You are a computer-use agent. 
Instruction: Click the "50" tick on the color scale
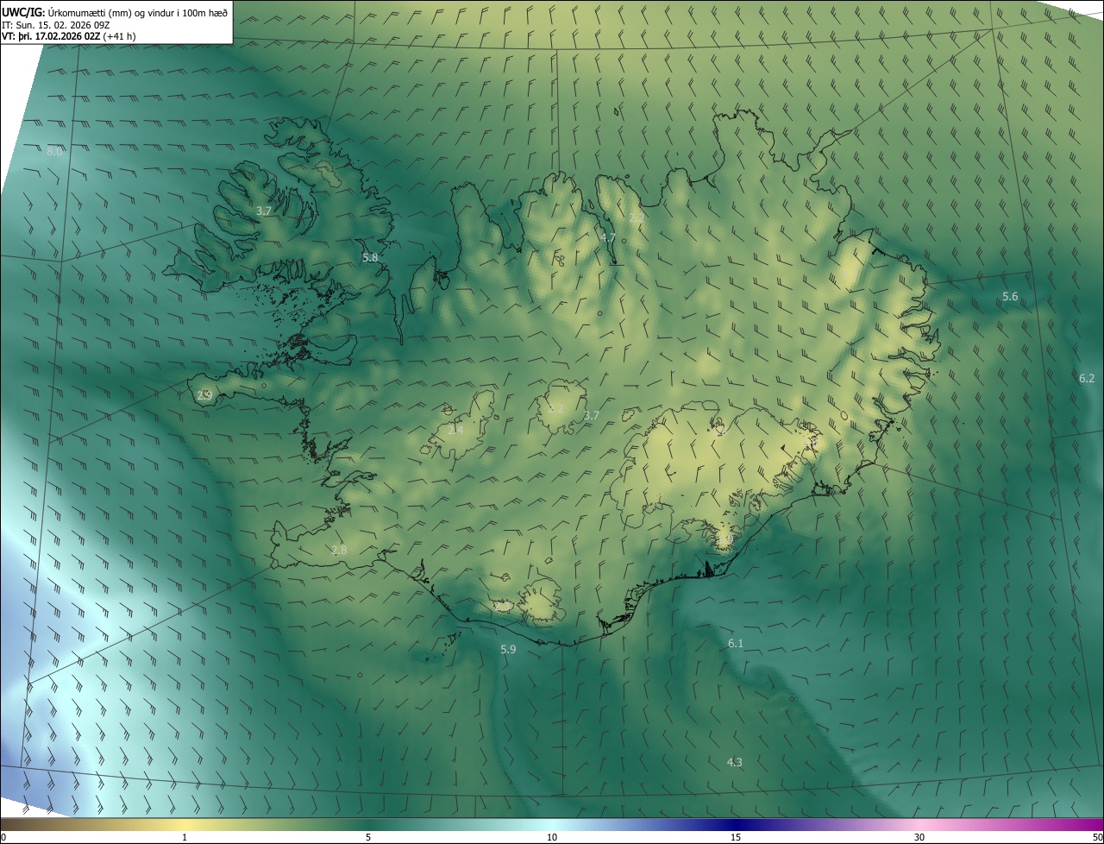click(1097, 837)
